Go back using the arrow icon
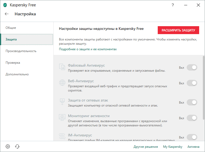205x152 pixels. (x=7, y=14)
